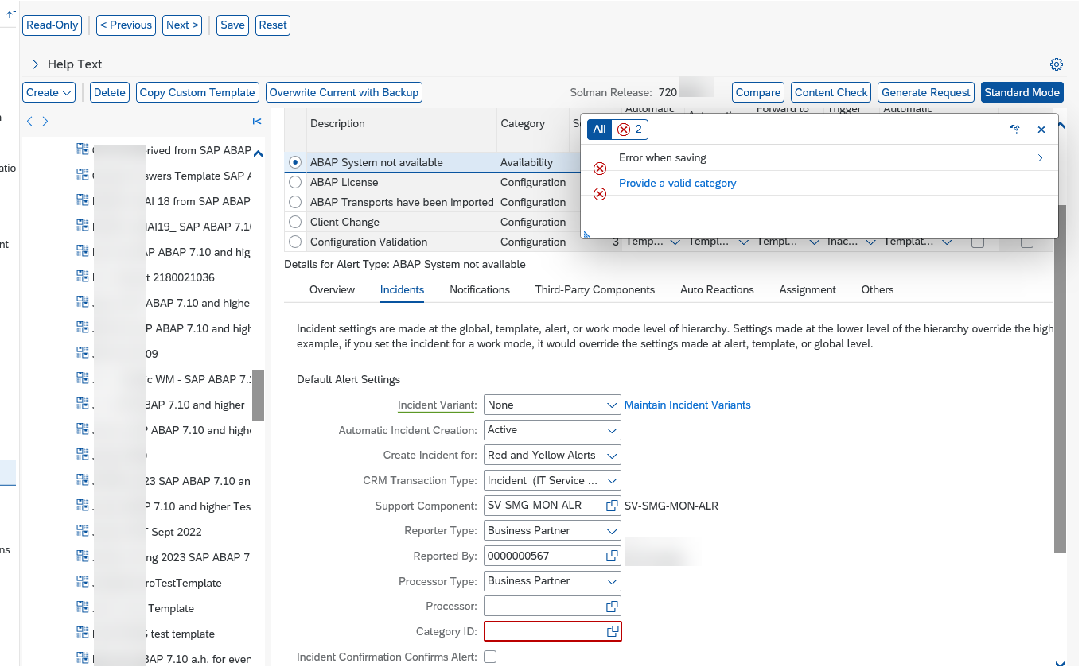Open the Create dropdown menu
The width and height of the screenshot is (1086, 667).
tap(49, 92)
